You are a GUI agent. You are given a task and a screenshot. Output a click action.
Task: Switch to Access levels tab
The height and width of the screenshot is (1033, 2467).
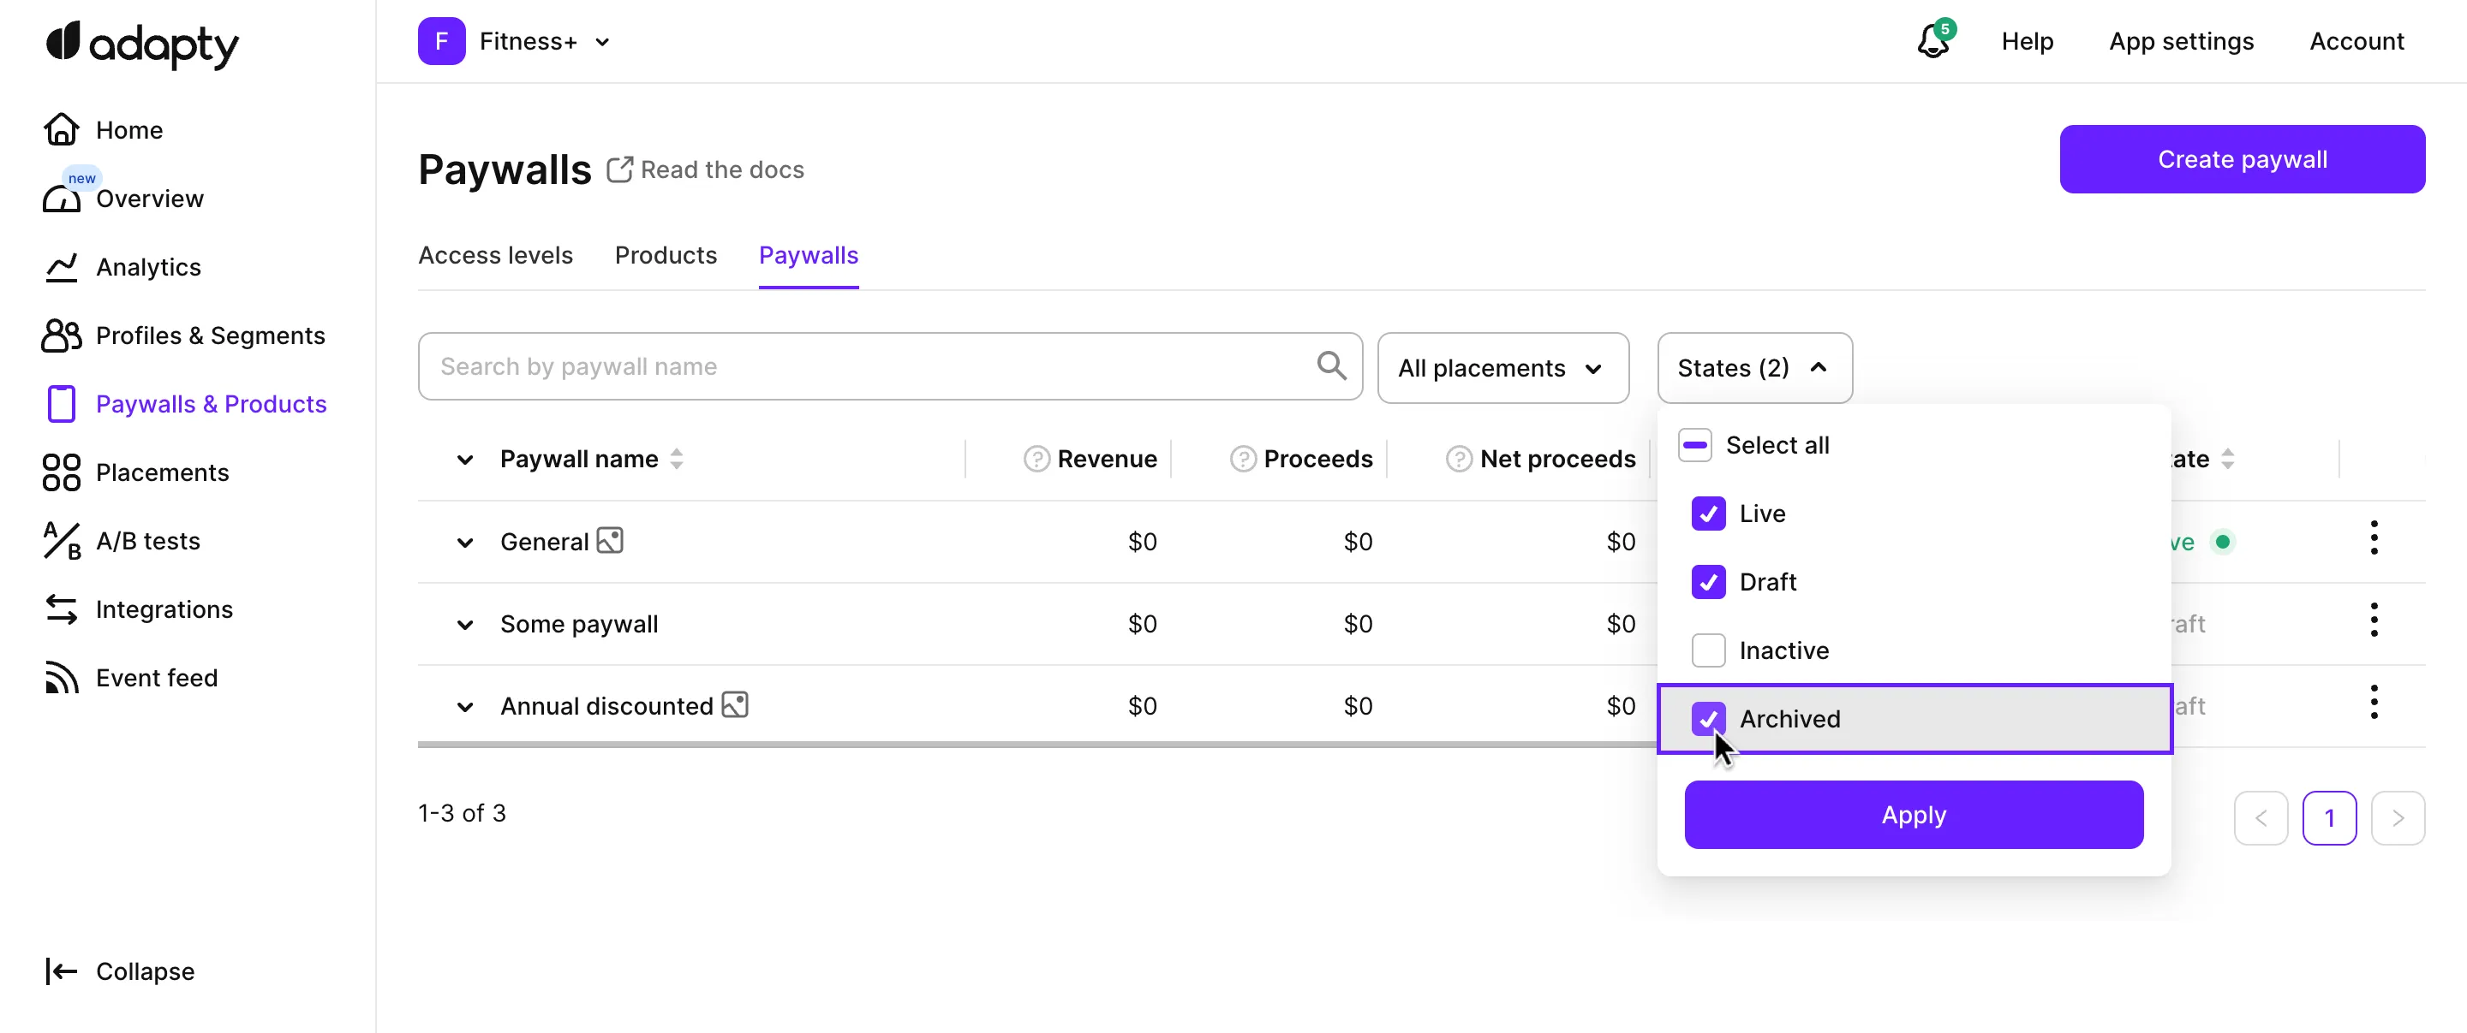tap(495, 255)
